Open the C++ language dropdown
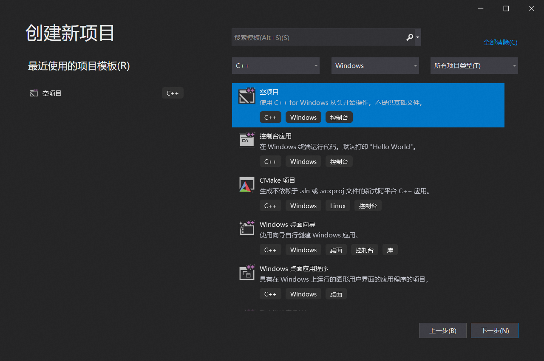Image resolution: width=544 pixels, height=361 pixels. coord(275,65)
